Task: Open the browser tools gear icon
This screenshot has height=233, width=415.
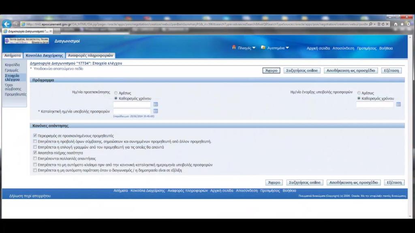Action: tap(409, 24)
